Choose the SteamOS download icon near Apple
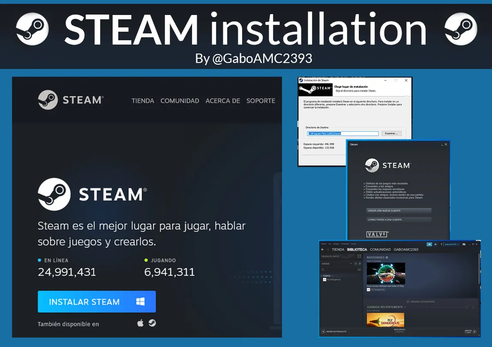The width and height of the screenshot is (492, 347). 152,323
